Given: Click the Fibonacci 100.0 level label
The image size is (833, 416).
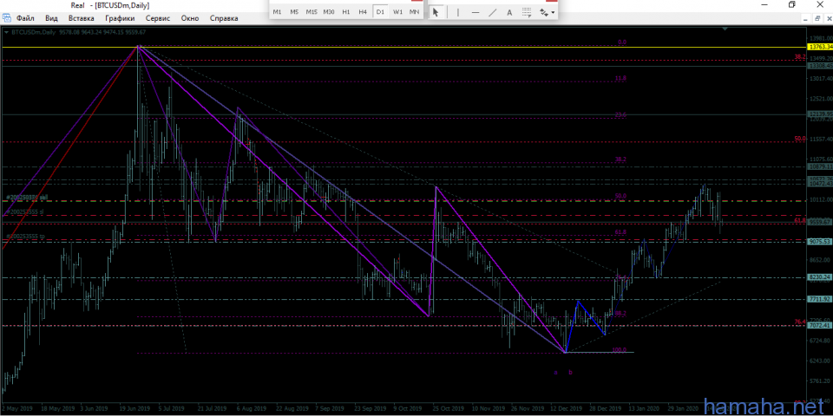Looking at the screenshot, I should click(x=620, y=350).
